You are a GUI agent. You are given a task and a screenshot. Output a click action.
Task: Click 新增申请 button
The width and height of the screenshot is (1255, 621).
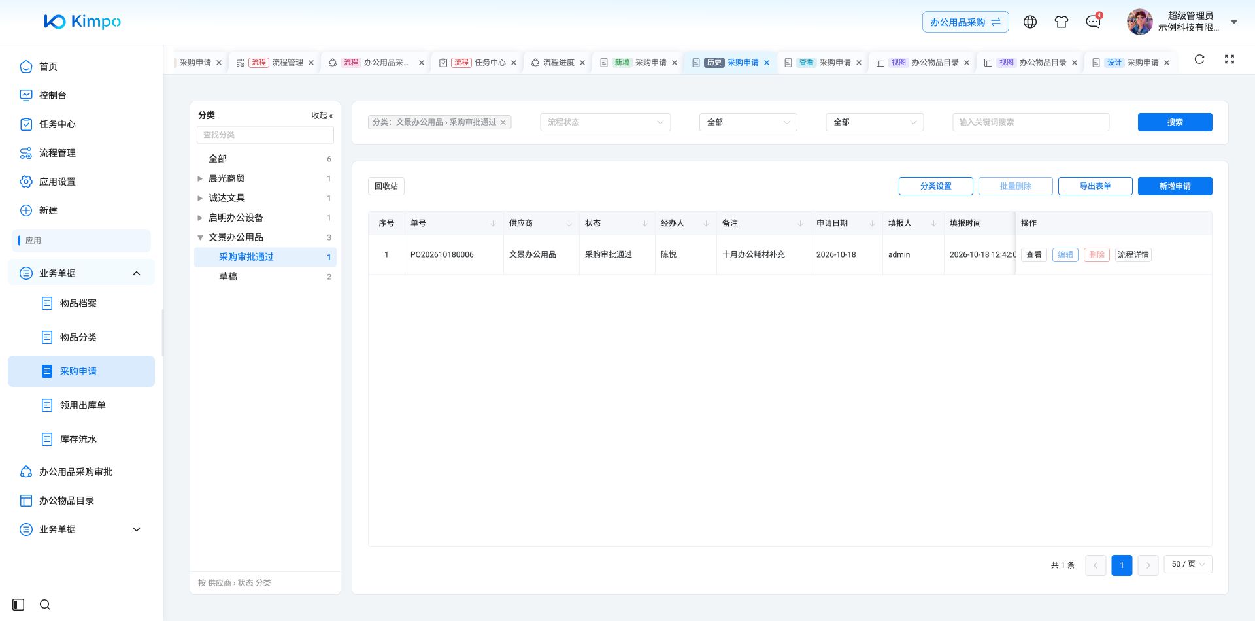tap(1175, 186)
